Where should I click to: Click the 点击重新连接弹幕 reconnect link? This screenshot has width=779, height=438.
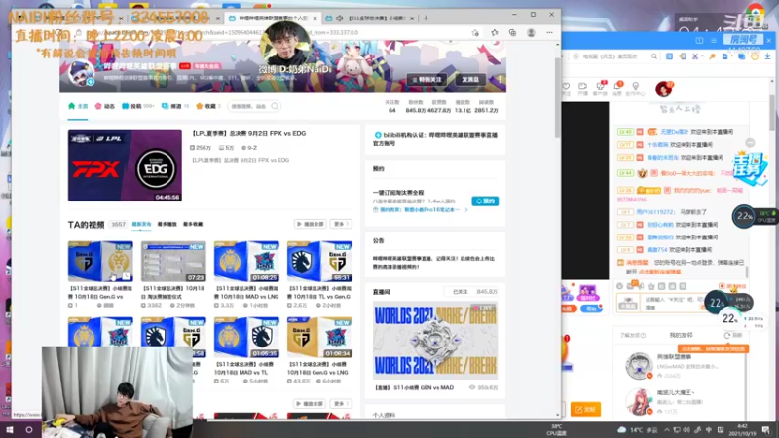click(660, 272)
